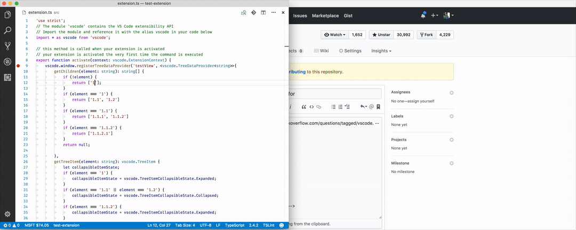The width and height of the screenshot is (576, 230).
Task: Open the Search view in activity bar
Action: 7,30
